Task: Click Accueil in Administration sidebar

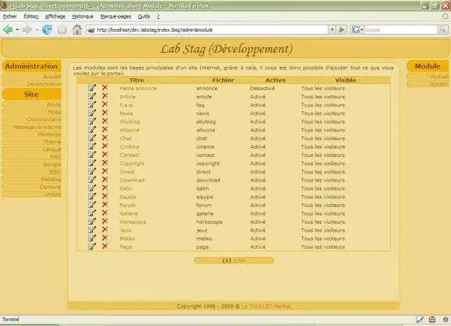Action: point(51,76)
